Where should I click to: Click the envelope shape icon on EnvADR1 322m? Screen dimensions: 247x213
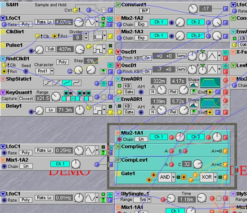[x=194, y=85]
